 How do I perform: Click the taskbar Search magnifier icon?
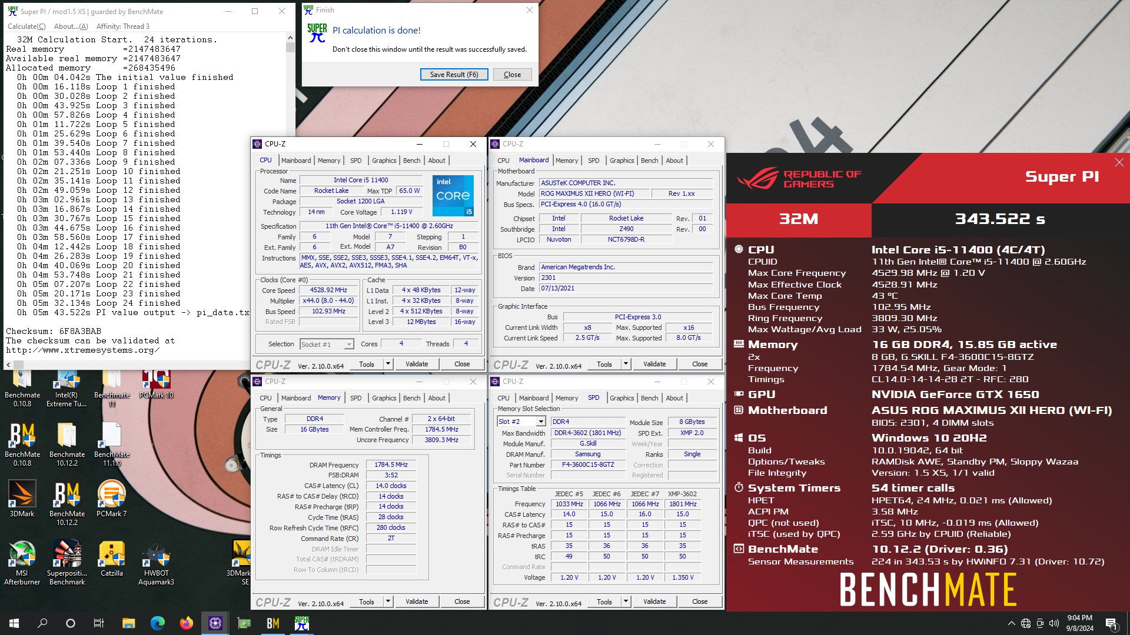42,623
